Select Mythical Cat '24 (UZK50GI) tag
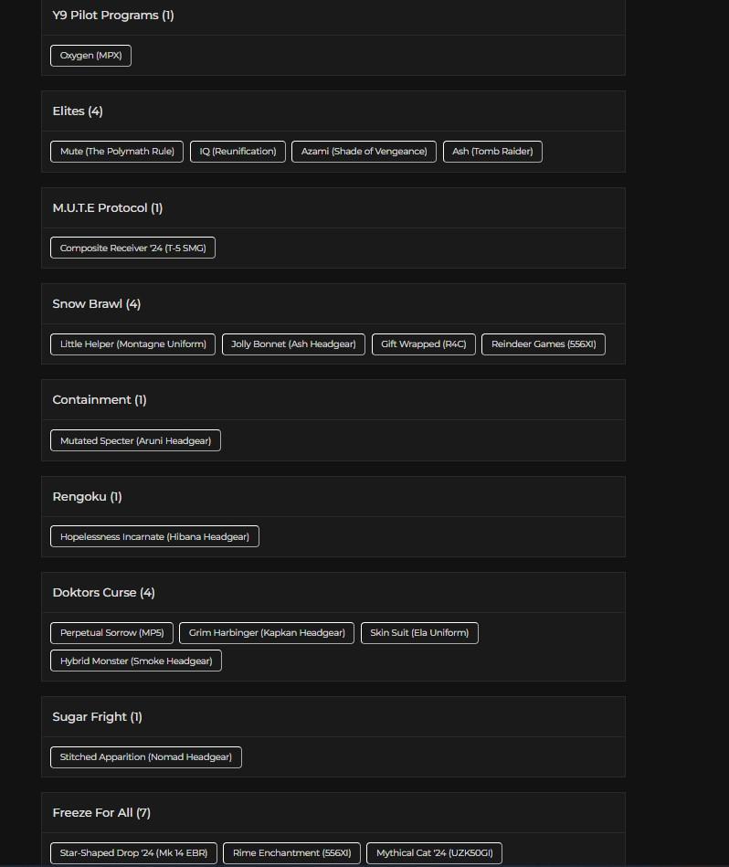 coord(434,853)
